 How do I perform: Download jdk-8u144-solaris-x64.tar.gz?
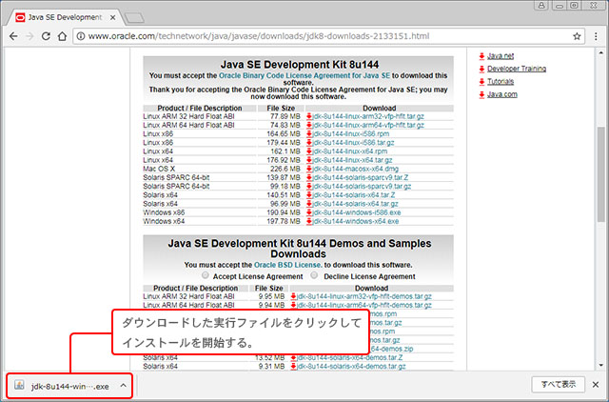point(355,204)
